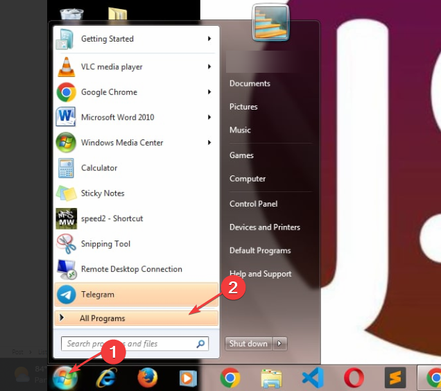441x391 pixels.
Task: Open Windows Explorer folder taskbar icon
Action: click(x=271, y=379)
